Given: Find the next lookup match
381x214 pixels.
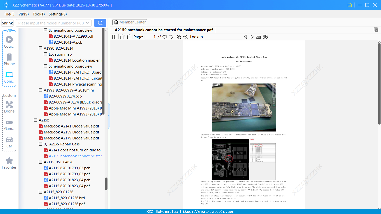Looking at the screenshot, I should (252, 37).
